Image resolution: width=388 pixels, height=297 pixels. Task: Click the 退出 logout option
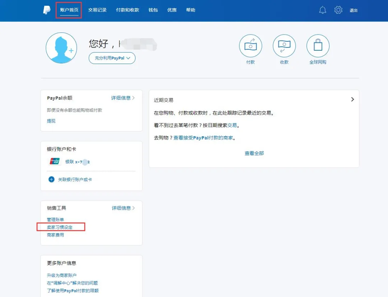tap(354, 10)
